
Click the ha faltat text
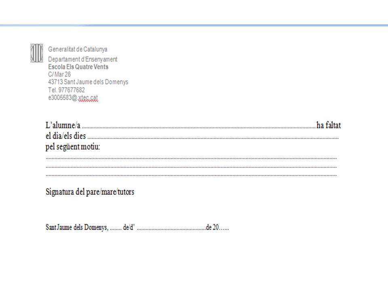tap(328, 126)
